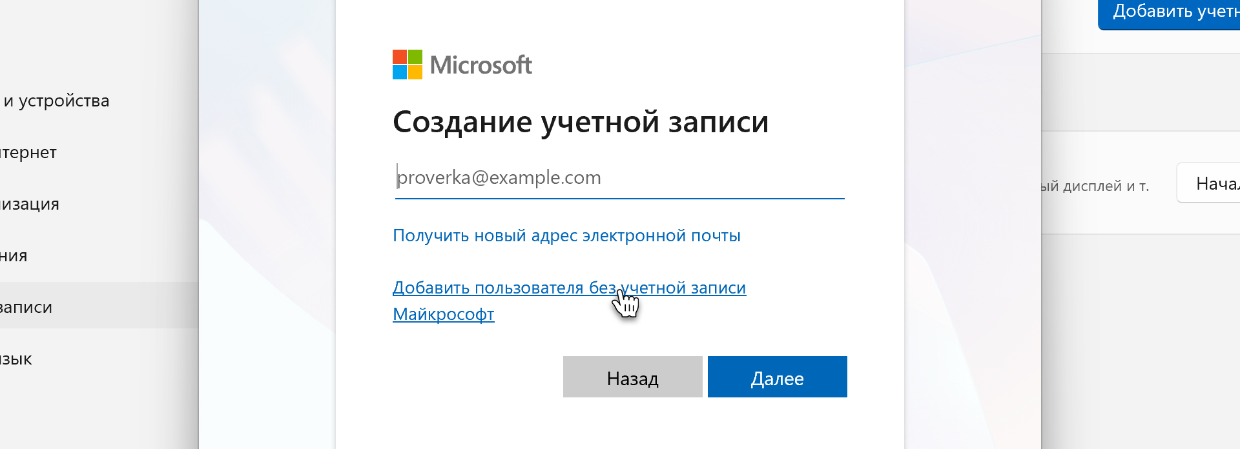This screenshot has width=1240, height=449.
Task: Open 'Получить новый адрес электронной почты' link
Action: point(566,235)
